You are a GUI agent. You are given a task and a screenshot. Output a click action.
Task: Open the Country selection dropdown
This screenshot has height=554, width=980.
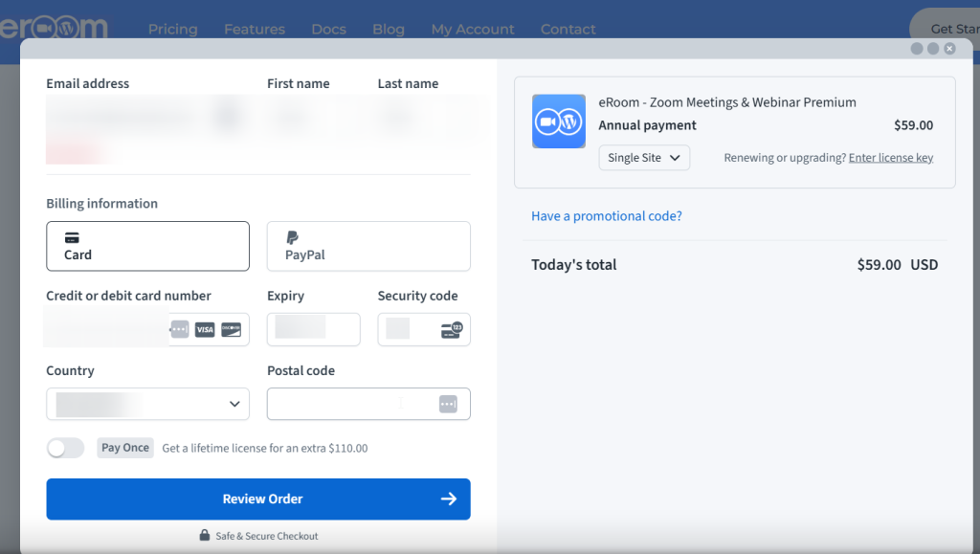pos(147,404)
